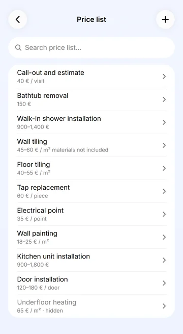
Task: Open the Wall painting price item
Action: tap(91, 237)
